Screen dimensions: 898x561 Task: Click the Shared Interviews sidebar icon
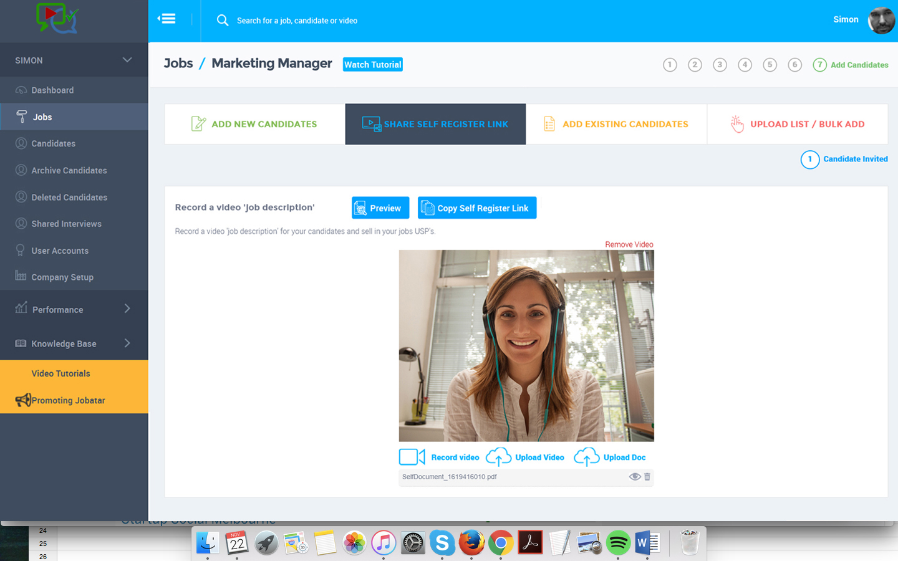point(21,223)
